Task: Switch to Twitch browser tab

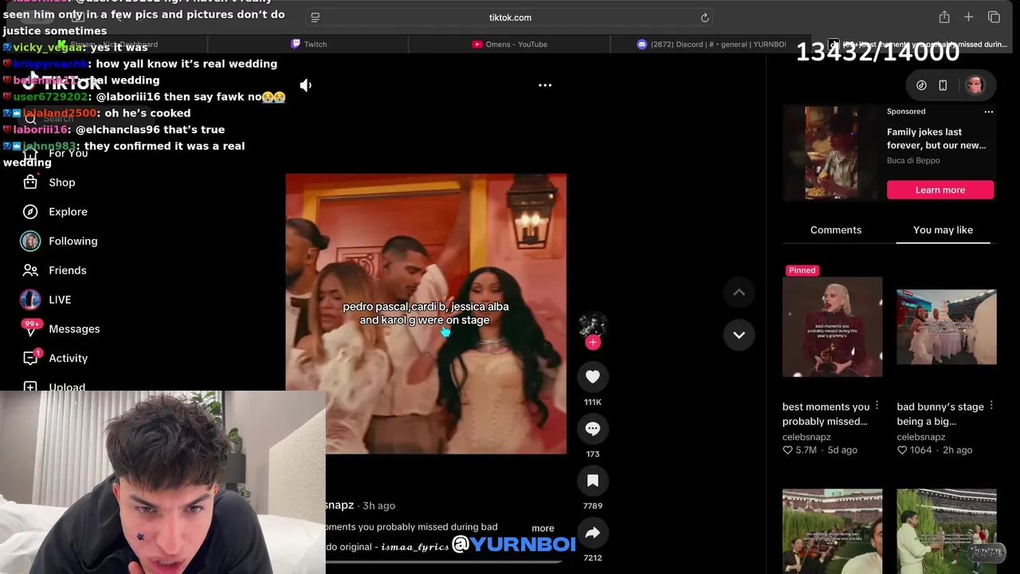Action: 309,45
